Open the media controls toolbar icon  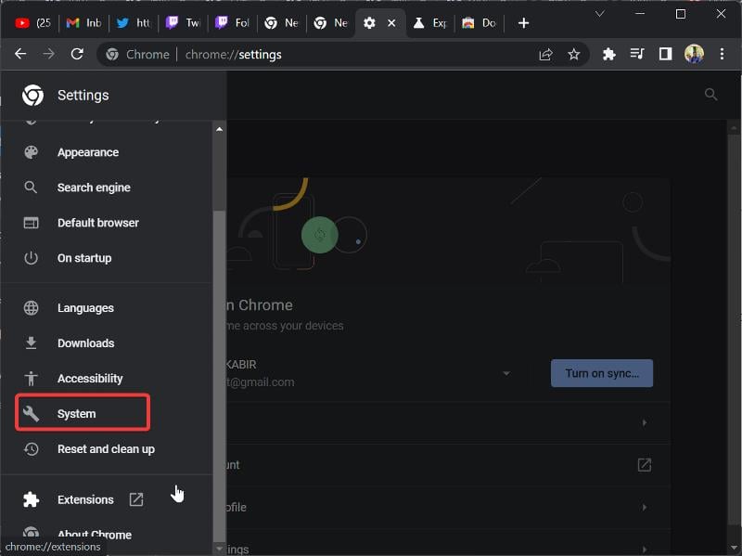(637, 54)
